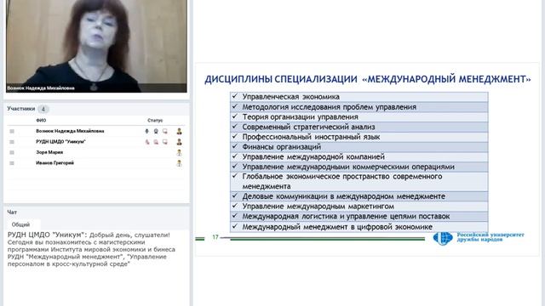
Task: Click slide row Теория организации управления
Action: pos(359,117)
